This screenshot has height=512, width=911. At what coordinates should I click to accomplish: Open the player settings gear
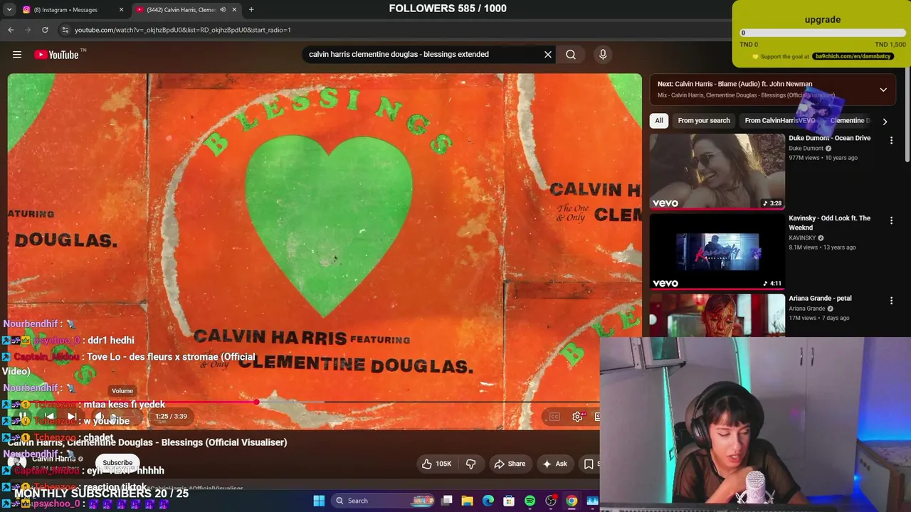578,417
